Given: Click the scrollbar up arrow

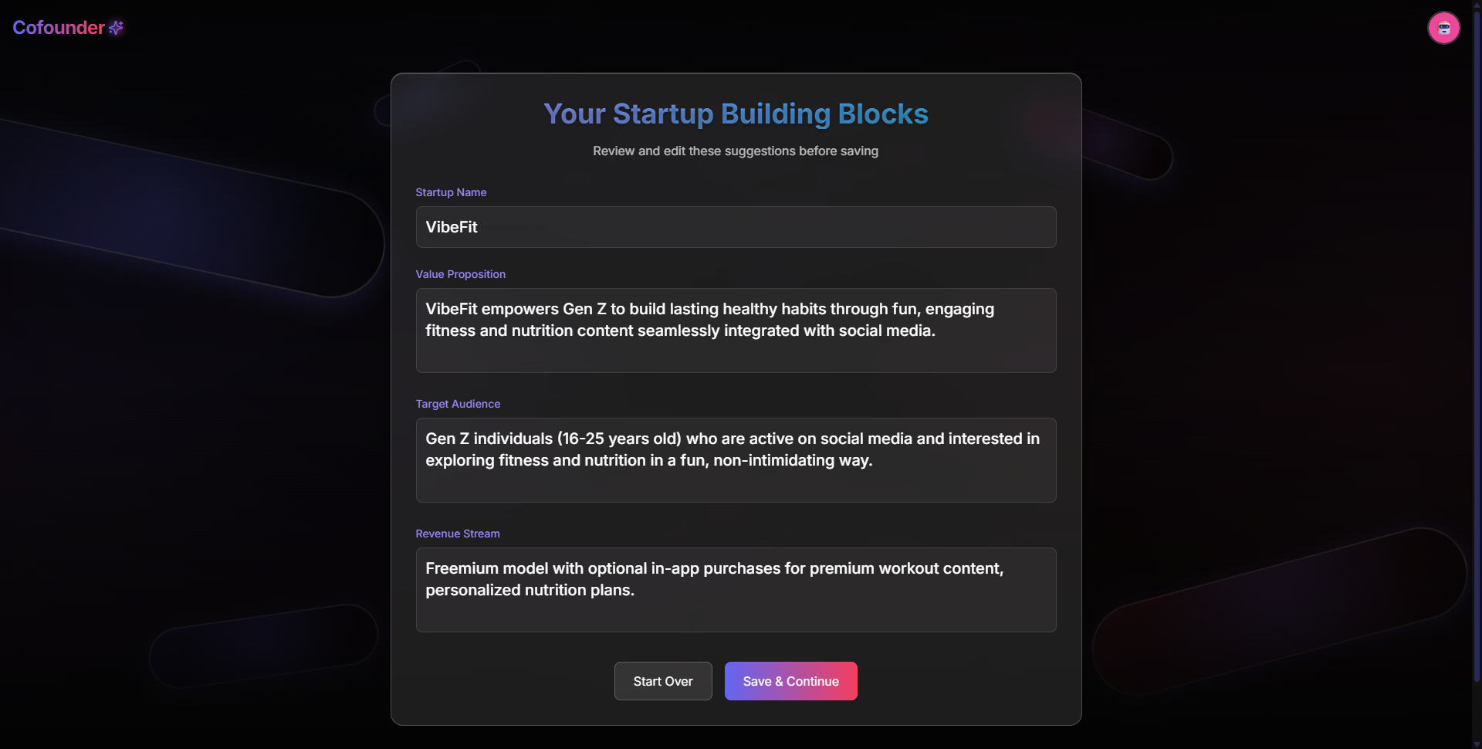Looking at the screenshot, I should tap(1475, 5).
